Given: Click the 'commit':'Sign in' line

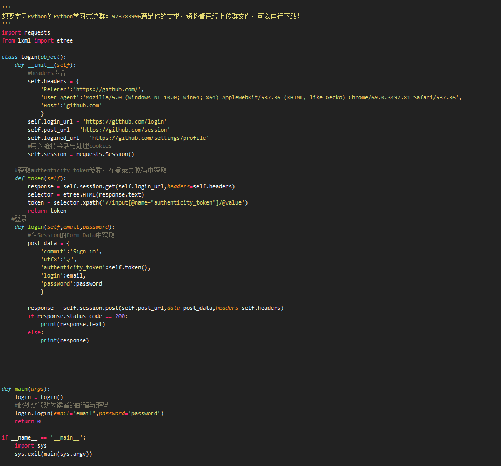Looking at the screenshot, I should [x=71, y=251].
